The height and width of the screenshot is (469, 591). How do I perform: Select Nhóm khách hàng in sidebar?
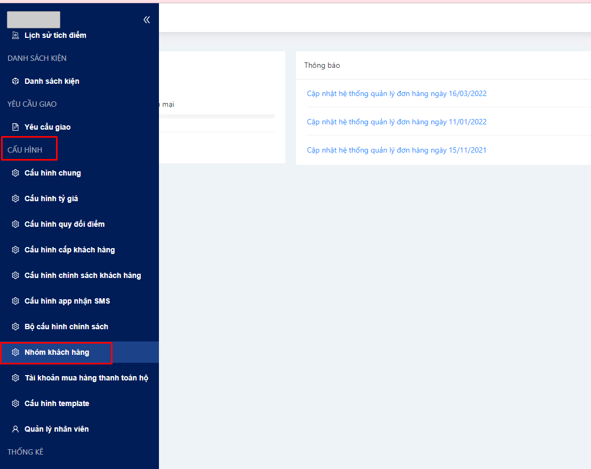[57, 352]
